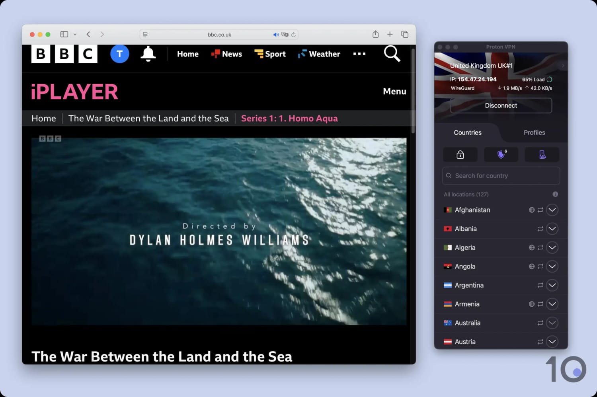Go to the Home breadcrumb link

pyautogui.click(x=44, y=118)
